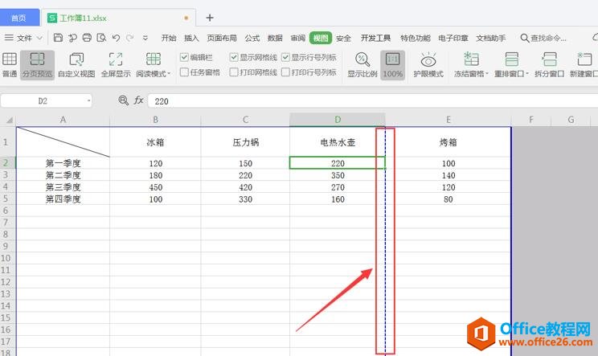Click Freeze Panes (冻结窗格) icon
The image size is (598, 356).
471,59
